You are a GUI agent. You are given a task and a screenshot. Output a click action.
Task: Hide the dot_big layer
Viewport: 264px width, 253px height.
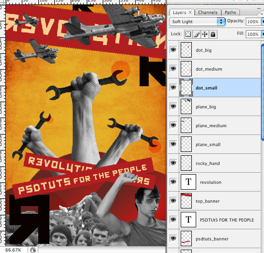[173, 50]
